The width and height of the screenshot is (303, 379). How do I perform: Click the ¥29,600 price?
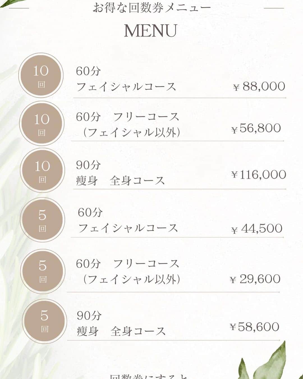click(x=255, y=279)
